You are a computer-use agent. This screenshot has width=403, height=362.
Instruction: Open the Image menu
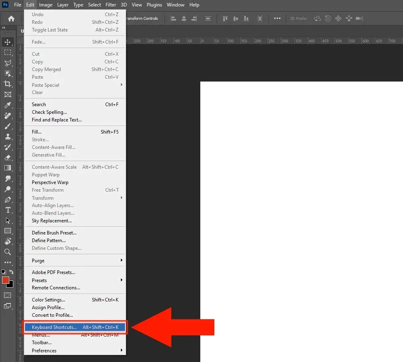(46, 4)
